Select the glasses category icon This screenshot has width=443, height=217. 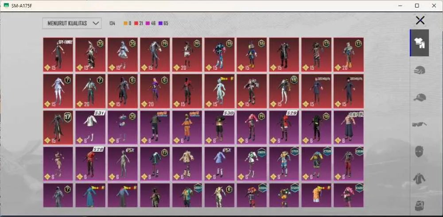point(420,124)
